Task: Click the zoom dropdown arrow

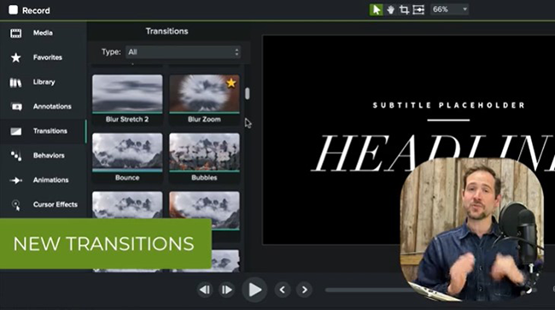Action: pos(464,9)
